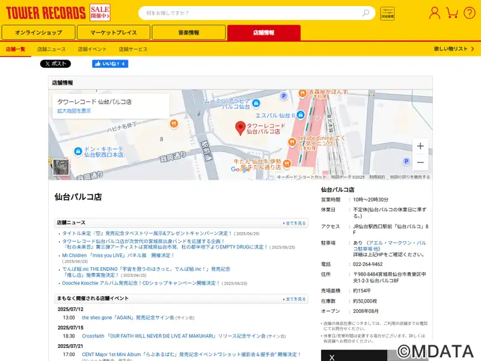Open the Crossfaith サイン会 event link
This screenshot has width=481, height=361.
pyautogui.click(x=174, y=336)
